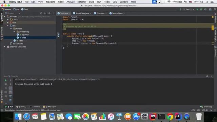Close the Tree.java tab
The width and height of the screenshot is (217, 122).
[x=106, y=13]
